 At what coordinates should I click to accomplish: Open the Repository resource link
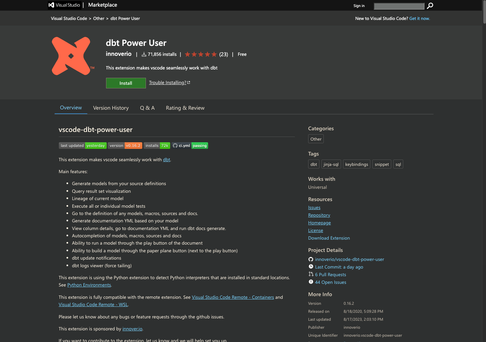[319, 215]
